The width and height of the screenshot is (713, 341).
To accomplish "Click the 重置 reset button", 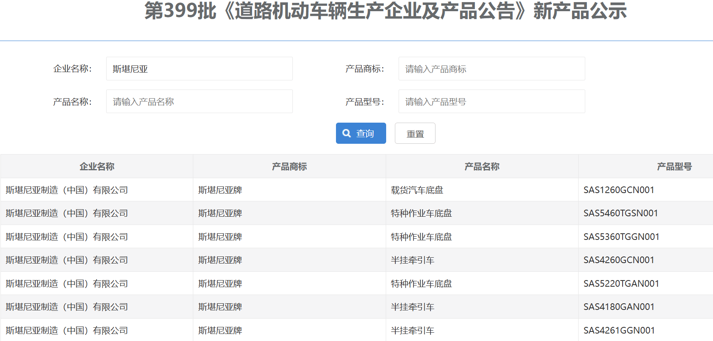I will [415, 133].
